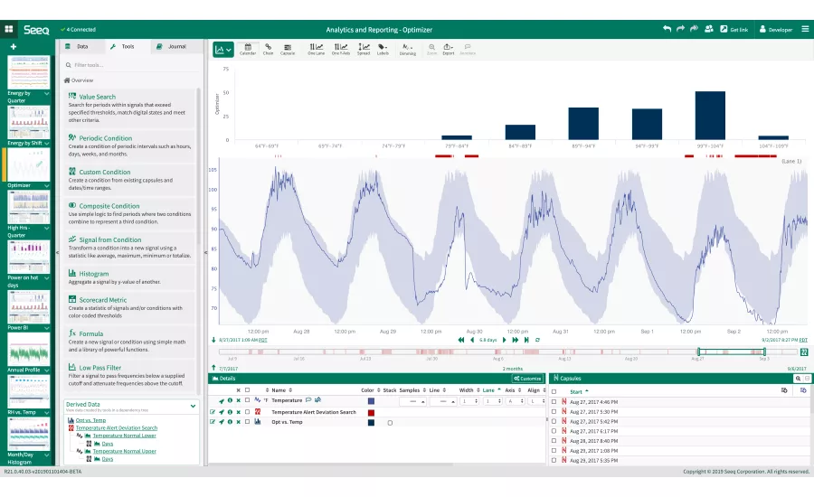Select all capsules checkbox in header
Image resolution: width=814 pixels, height=497 pixels.
[x=554, y=391]
